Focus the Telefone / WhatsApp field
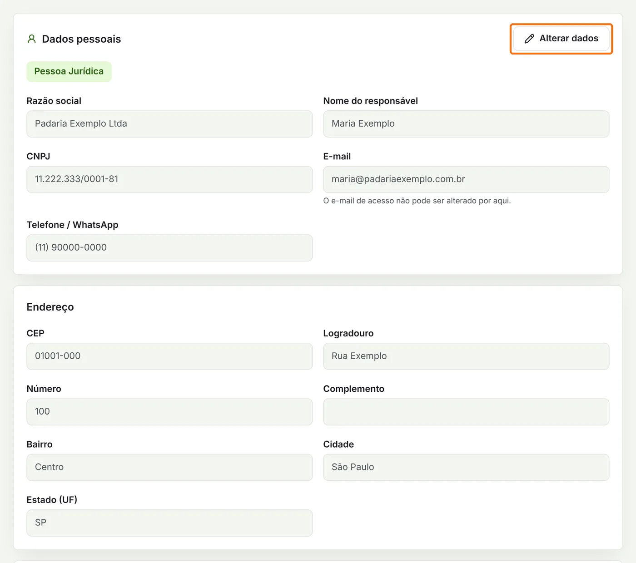The image size is (636, 563). point(169,248)
